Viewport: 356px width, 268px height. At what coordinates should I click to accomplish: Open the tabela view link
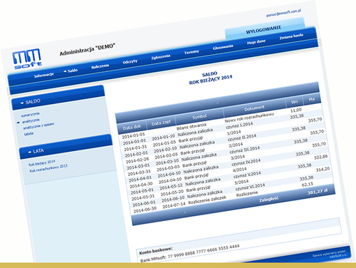(x=28, y=134)
